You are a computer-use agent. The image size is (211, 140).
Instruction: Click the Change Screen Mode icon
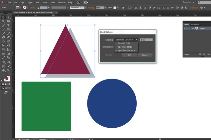[6, 93]
